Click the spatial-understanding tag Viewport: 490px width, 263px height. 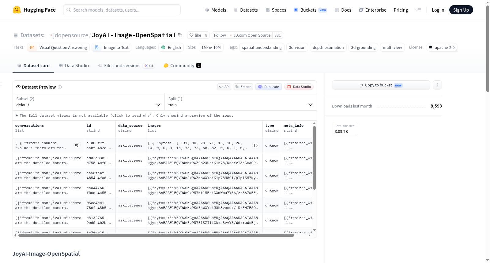(262, 47)
